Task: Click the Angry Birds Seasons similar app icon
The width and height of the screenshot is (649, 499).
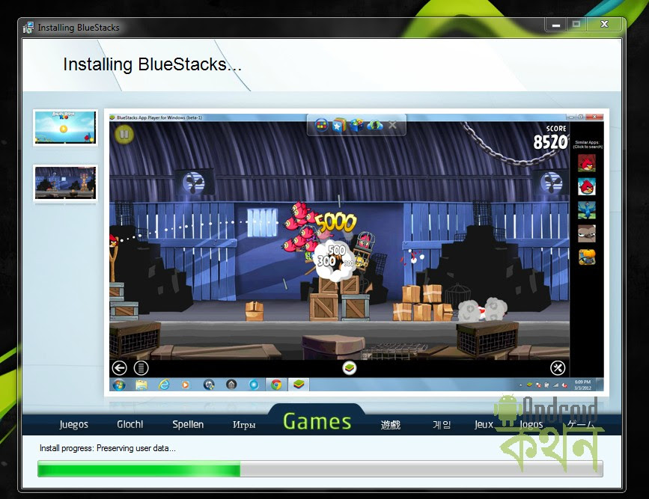Action: (587, 186)
